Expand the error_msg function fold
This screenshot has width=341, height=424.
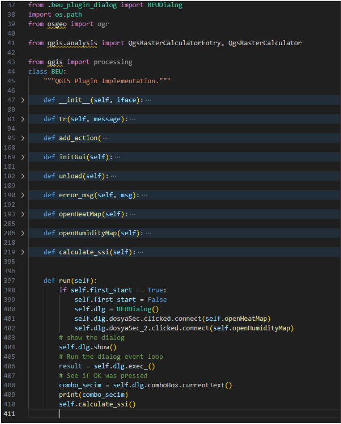pyautogui.click(x=23, y=195)
